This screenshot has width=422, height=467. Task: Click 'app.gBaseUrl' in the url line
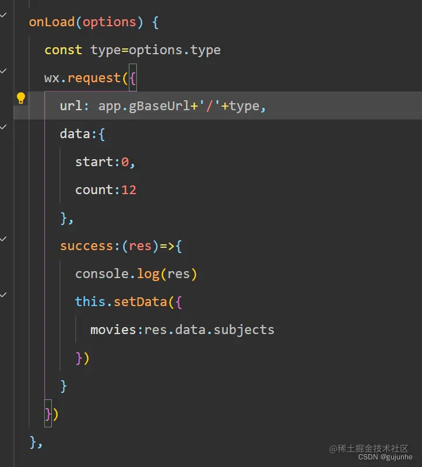144,106
